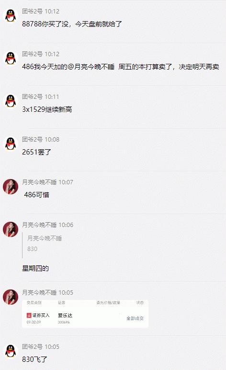Click the quoted 830 reply block
This screenshot has width=226, height=370.
pos(42,244)
